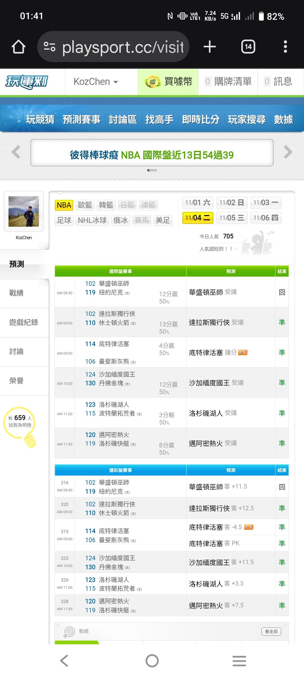Click 休士頓火箭 in the 國際盤 table

114,323
